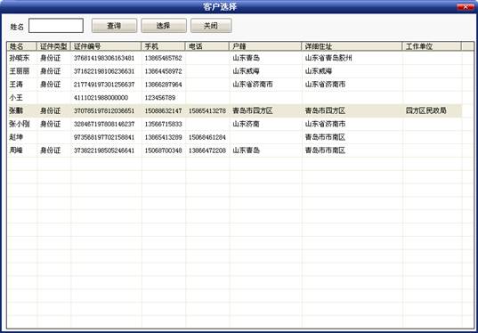Viewport: 478px width, 333px height.
Task: Click 身份证 in 张鹏's row
Action: (51, 110)
